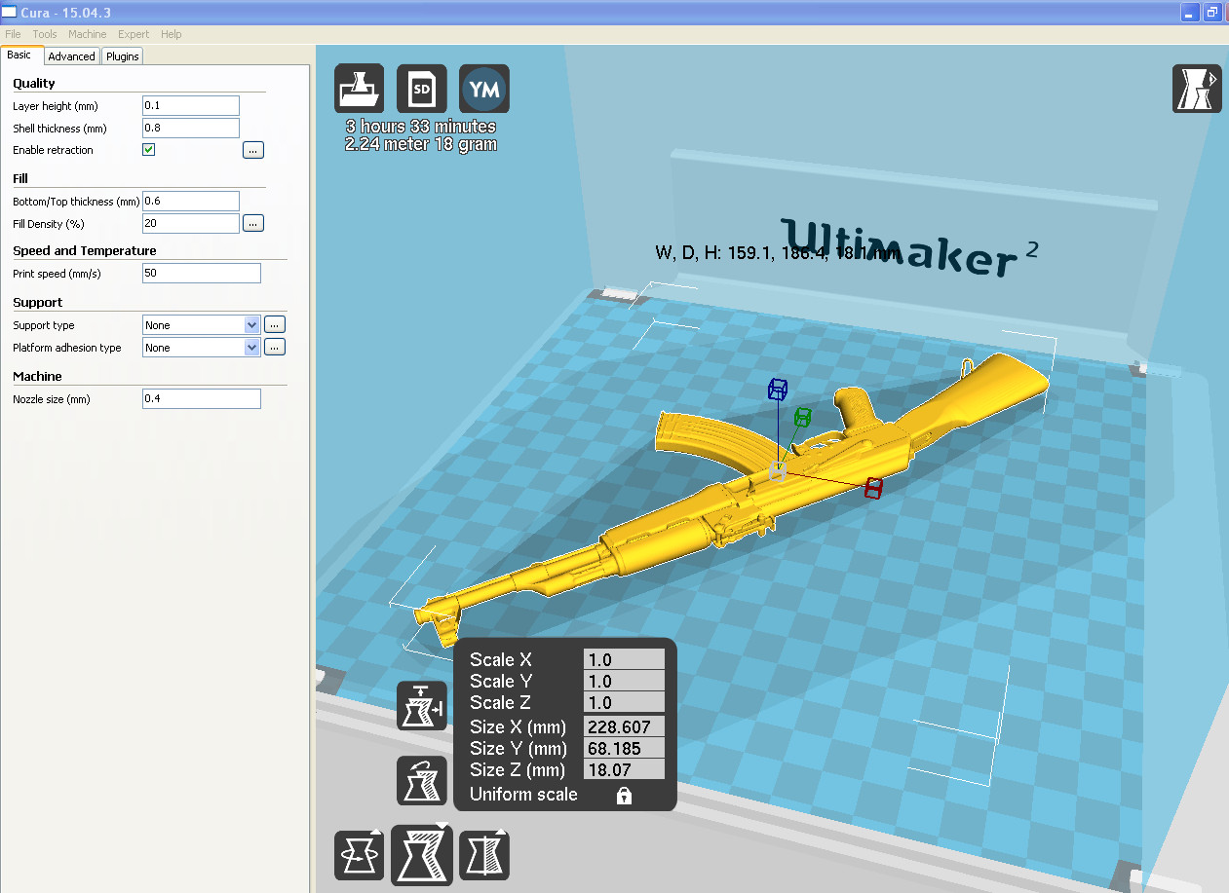Open the Support type dropdown
Image resolution: width=1229 pixels, height=893 pixels.
point(202,325)
